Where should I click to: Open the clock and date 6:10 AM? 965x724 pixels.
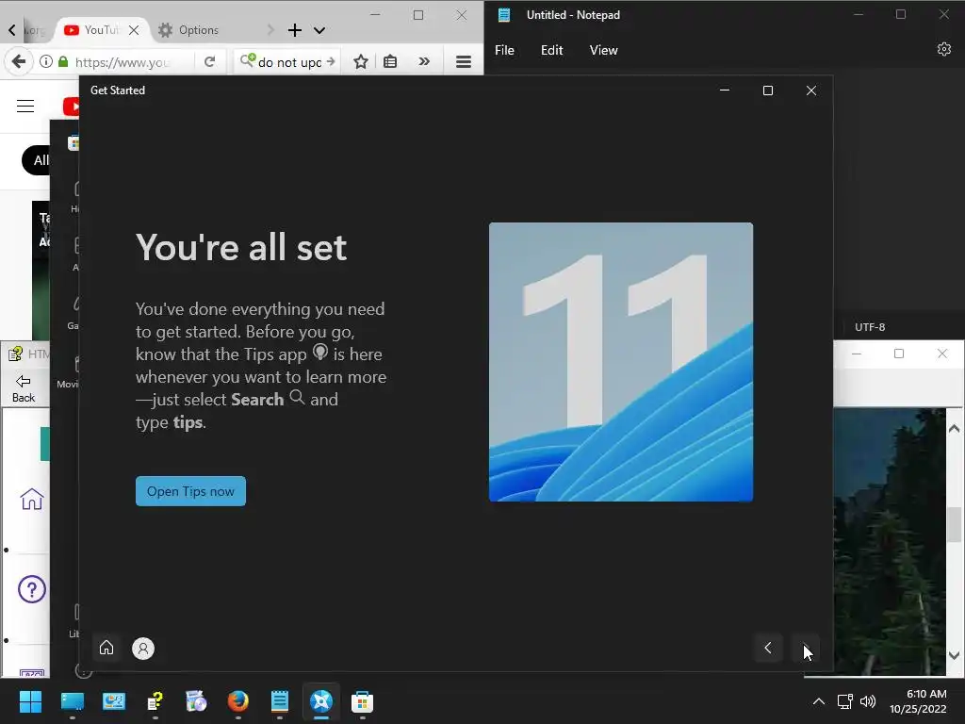tap(918, 701)
